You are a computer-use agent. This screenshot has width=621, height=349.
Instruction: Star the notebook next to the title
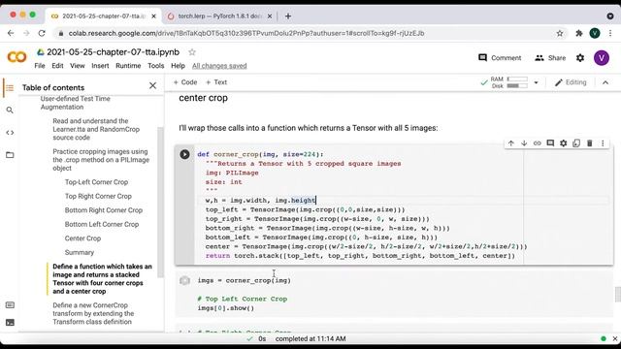[x=192, y=52]
